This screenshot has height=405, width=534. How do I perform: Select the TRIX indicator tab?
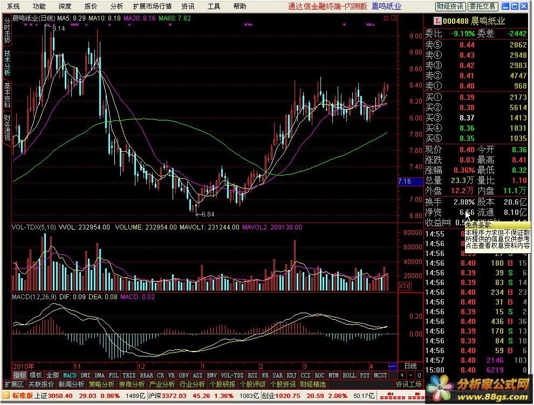point(129,375)
